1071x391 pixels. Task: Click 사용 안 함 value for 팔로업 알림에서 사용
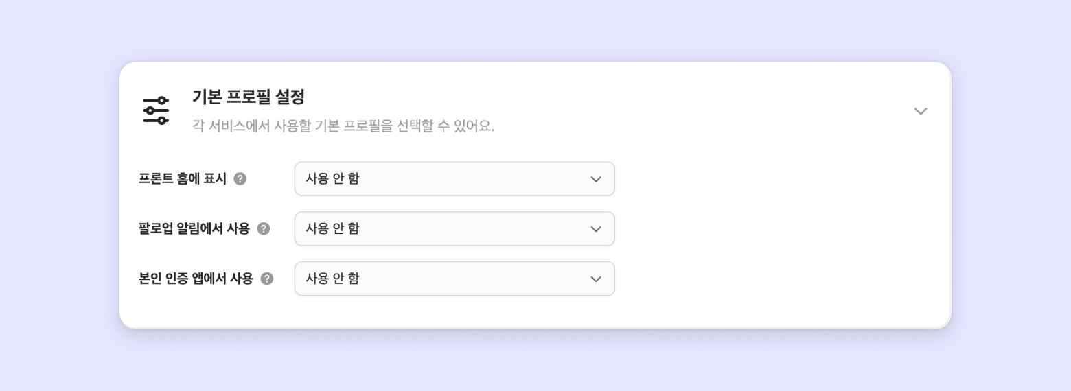tap(332, 228)
